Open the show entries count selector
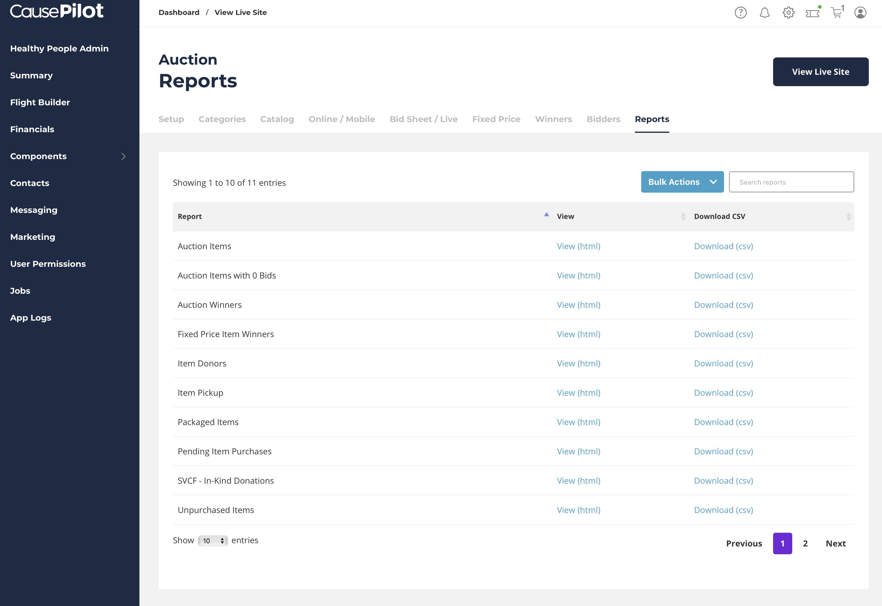 pyautogui.click(x=213, y=541)
